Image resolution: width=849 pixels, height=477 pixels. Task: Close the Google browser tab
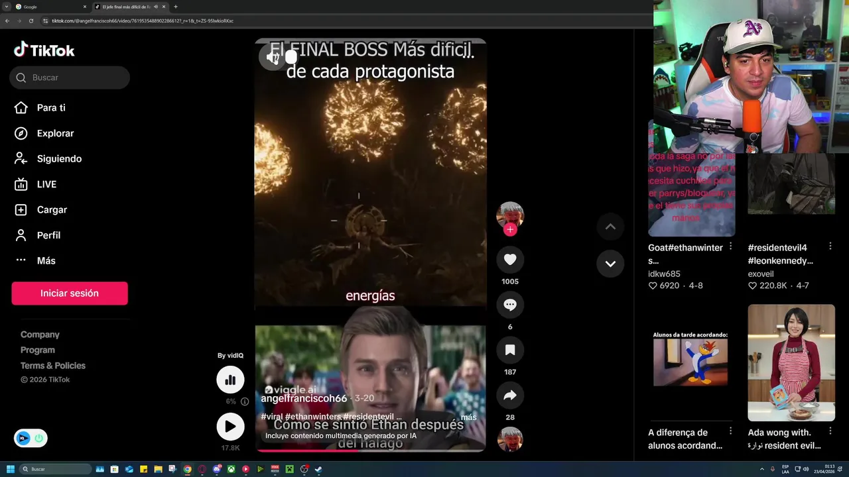click(x=85, y=7)
